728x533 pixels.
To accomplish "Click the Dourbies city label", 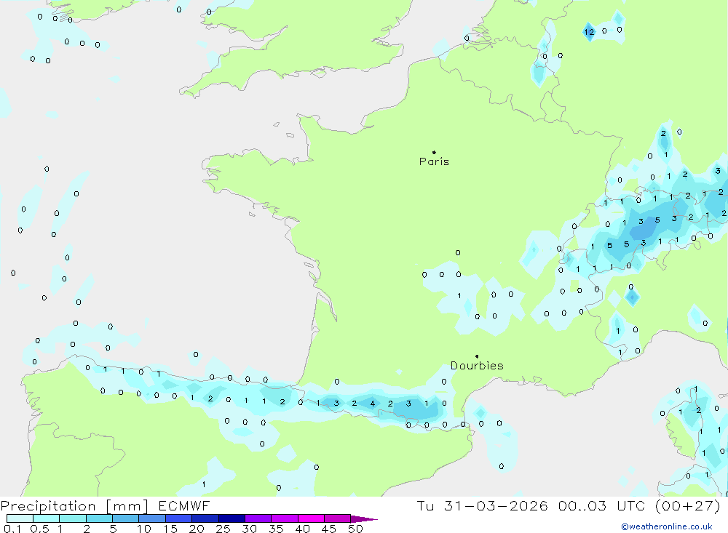I will 477,366.
